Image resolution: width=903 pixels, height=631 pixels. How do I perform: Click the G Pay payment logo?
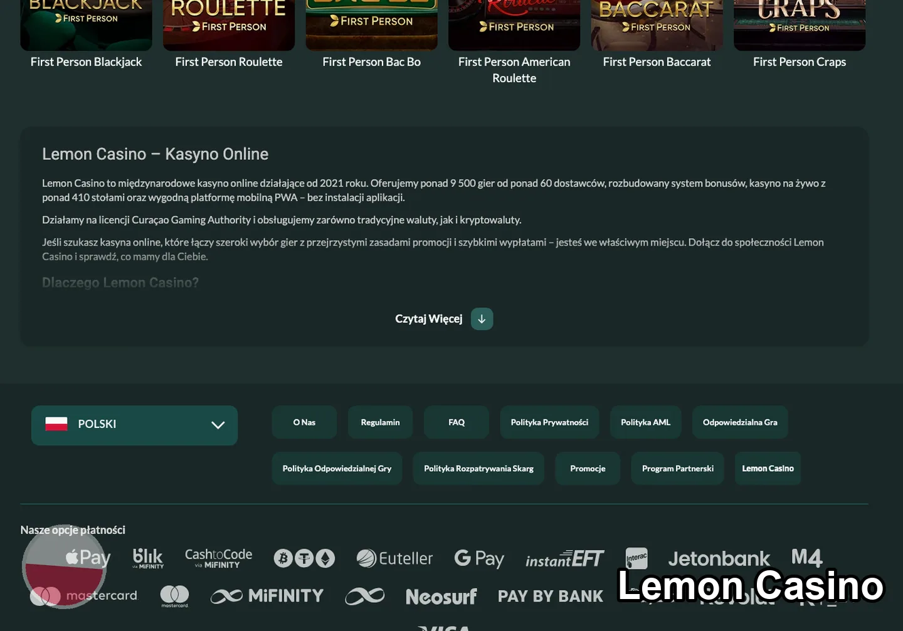(x=479, y=558)
